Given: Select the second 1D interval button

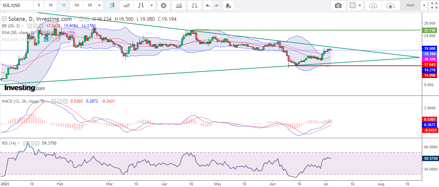Looking at the screenshot, I should click(x=90, y=5).
